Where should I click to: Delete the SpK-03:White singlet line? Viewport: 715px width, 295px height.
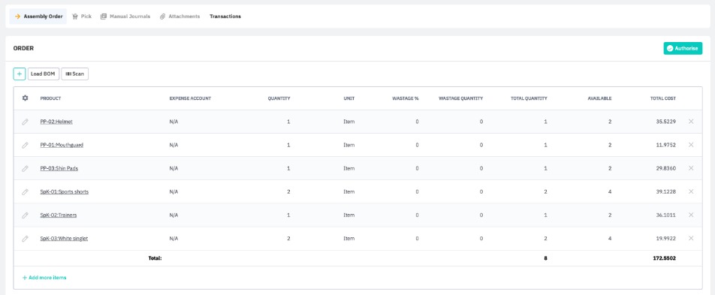(x=691, y=238)
